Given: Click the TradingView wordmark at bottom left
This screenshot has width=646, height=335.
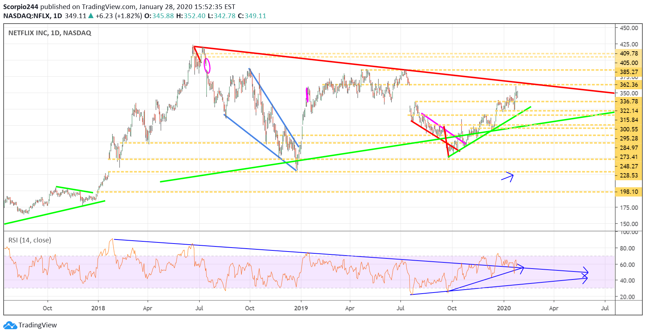Looking at the screenshot, I should coord(38,325).
